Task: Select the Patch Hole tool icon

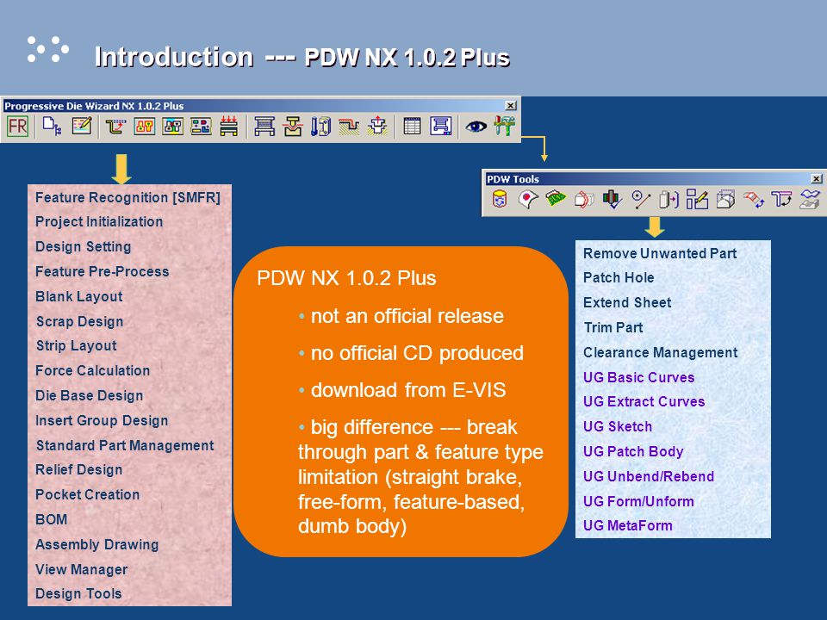Action: (x=528, y=199)
